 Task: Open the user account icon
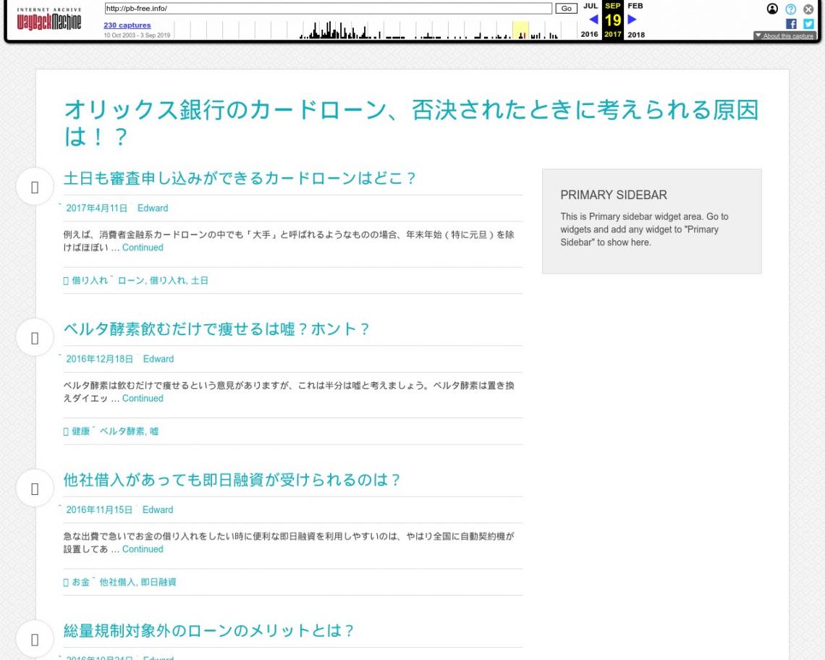[x=772, y=9]
